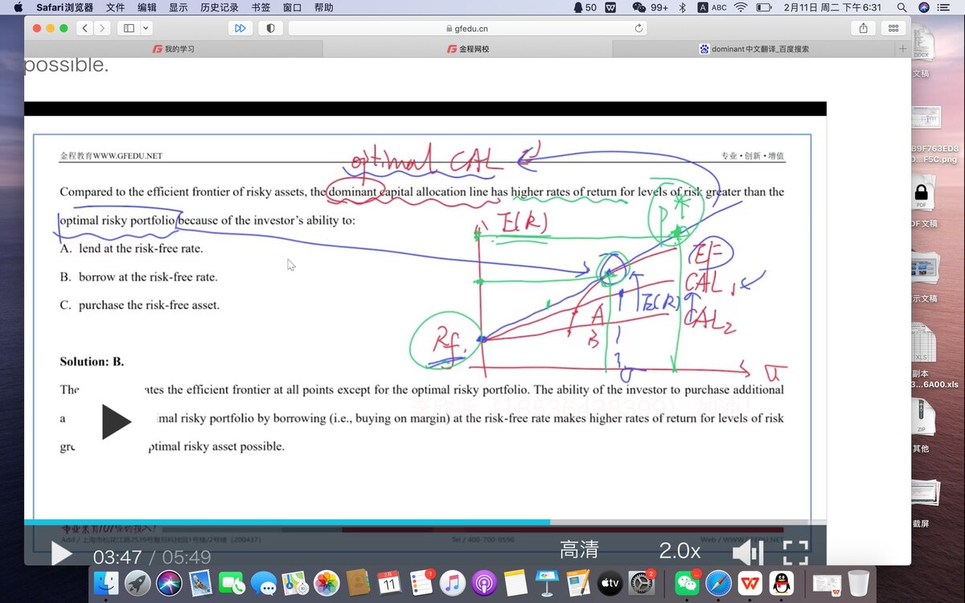Switch to the 金程网校 tab
This screenshot has width=965, height=603.
pyautogui.click(x=468, y=49)
